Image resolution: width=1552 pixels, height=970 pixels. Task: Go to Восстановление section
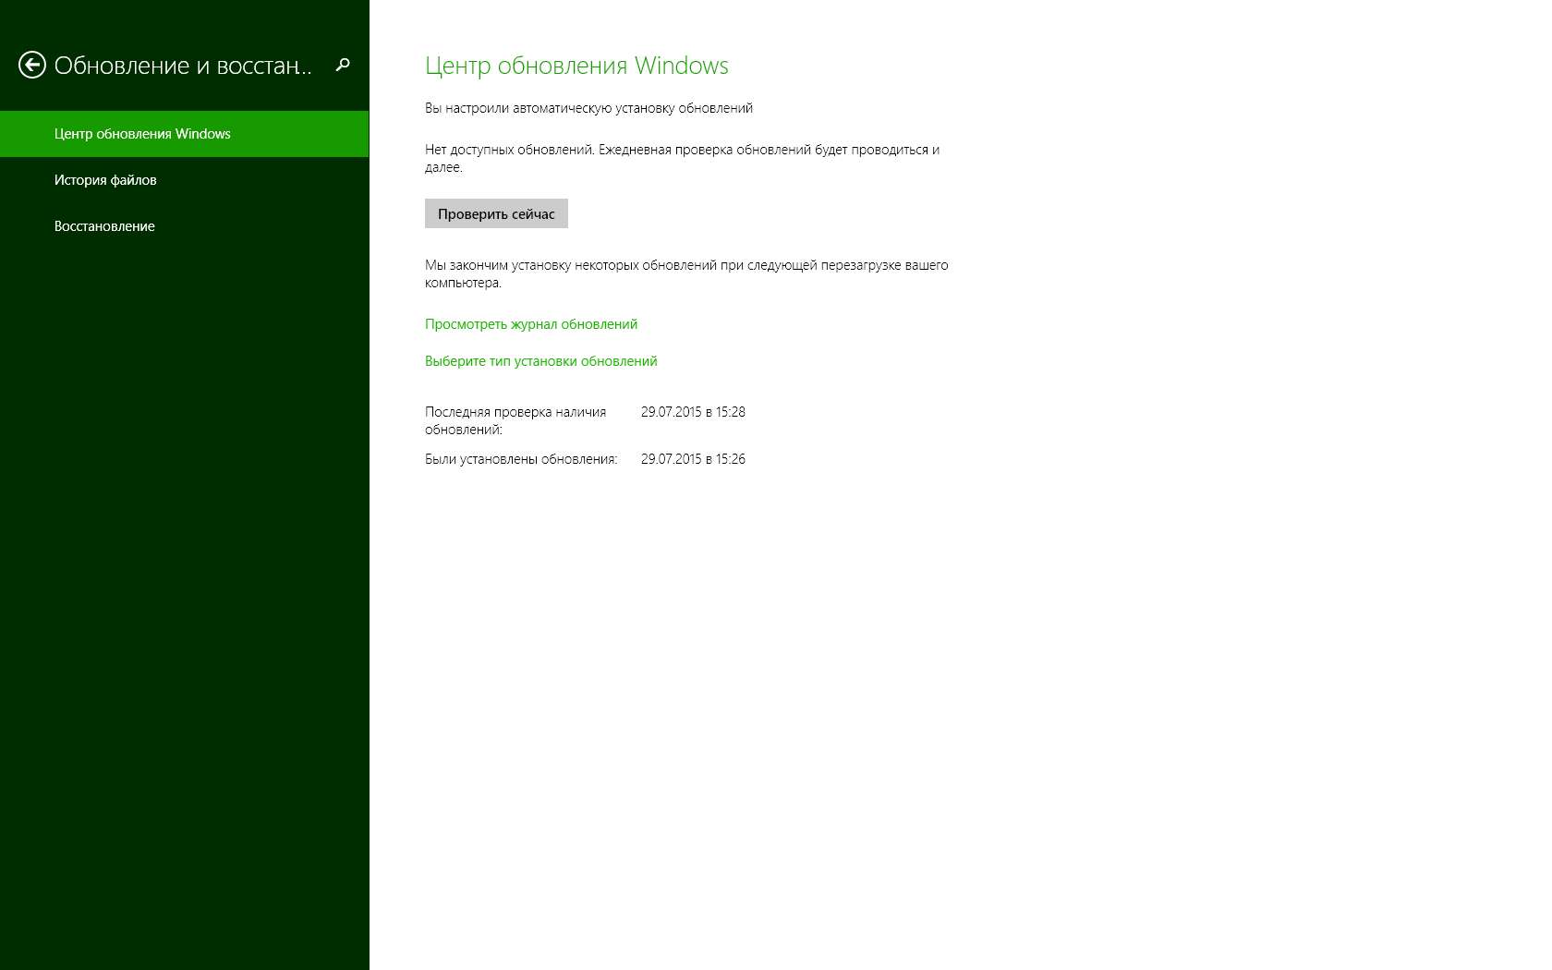pos(104,226)
